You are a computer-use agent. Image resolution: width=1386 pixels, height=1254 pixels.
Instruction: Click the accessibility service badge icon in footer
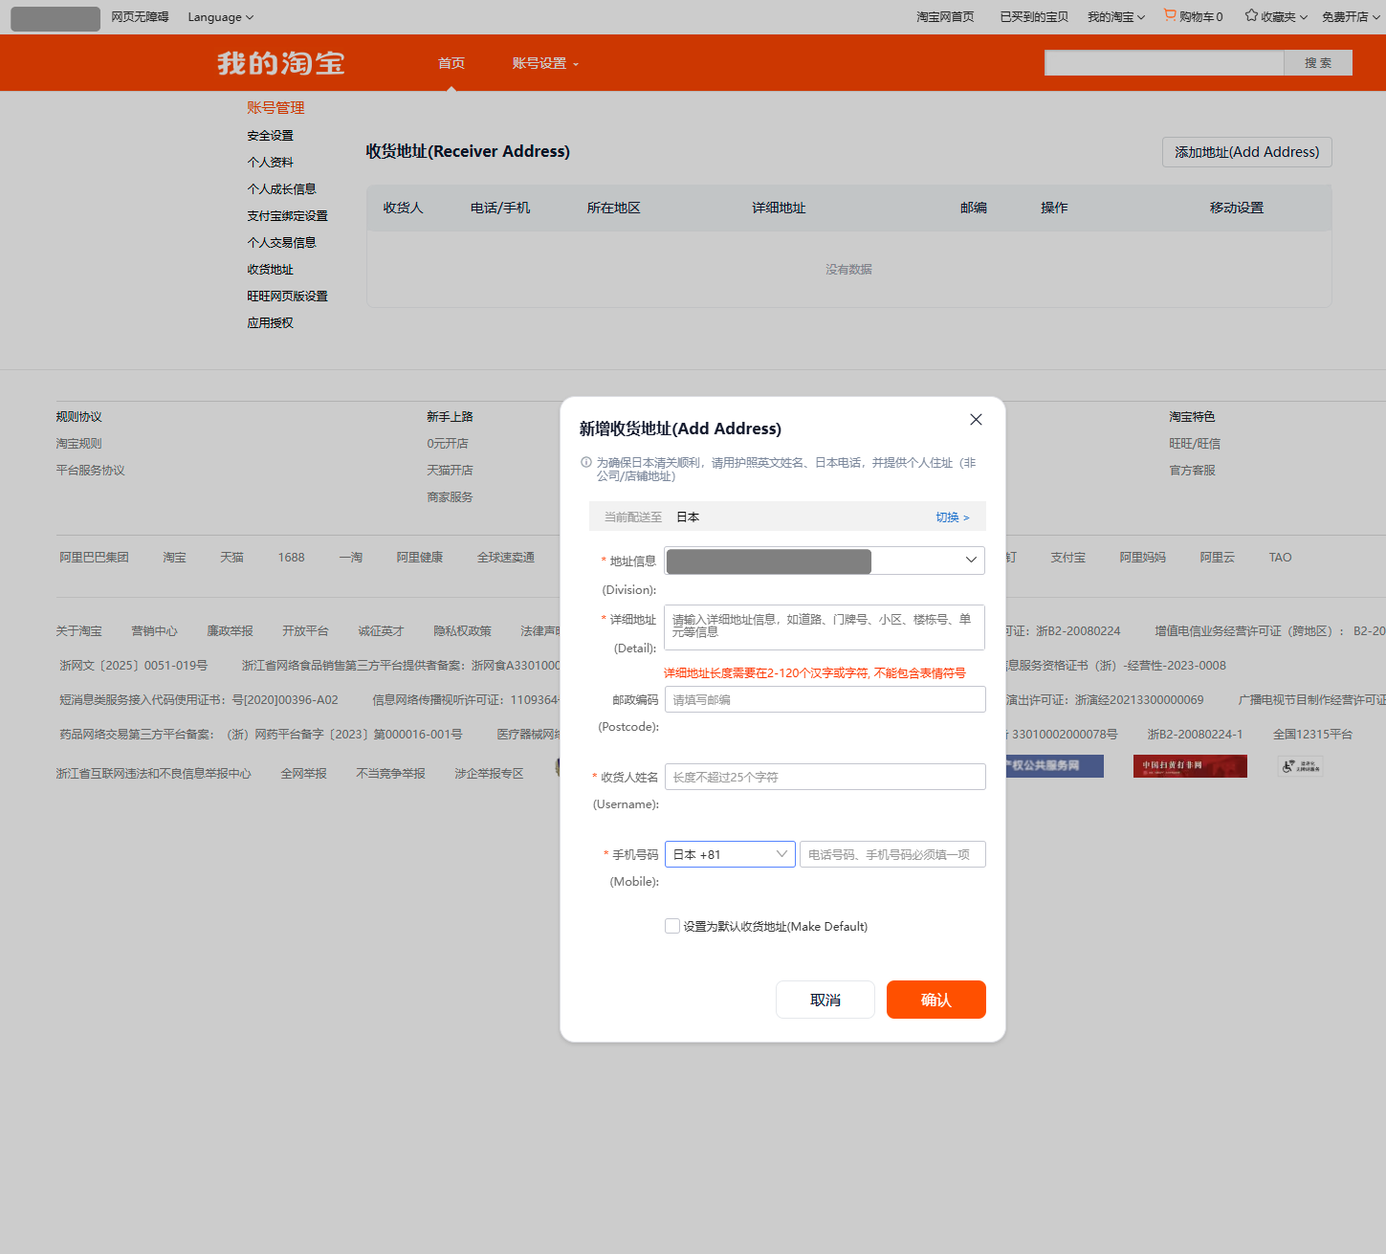pos(1300,766)
